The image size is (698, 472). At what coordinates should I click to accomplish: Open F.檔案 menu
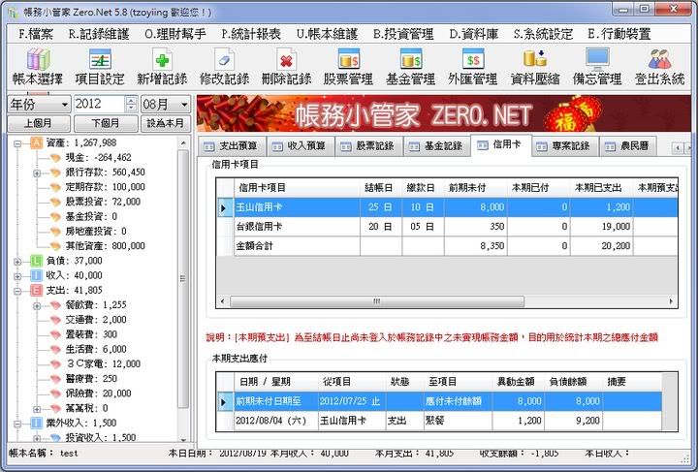click(x=36, y=34)
